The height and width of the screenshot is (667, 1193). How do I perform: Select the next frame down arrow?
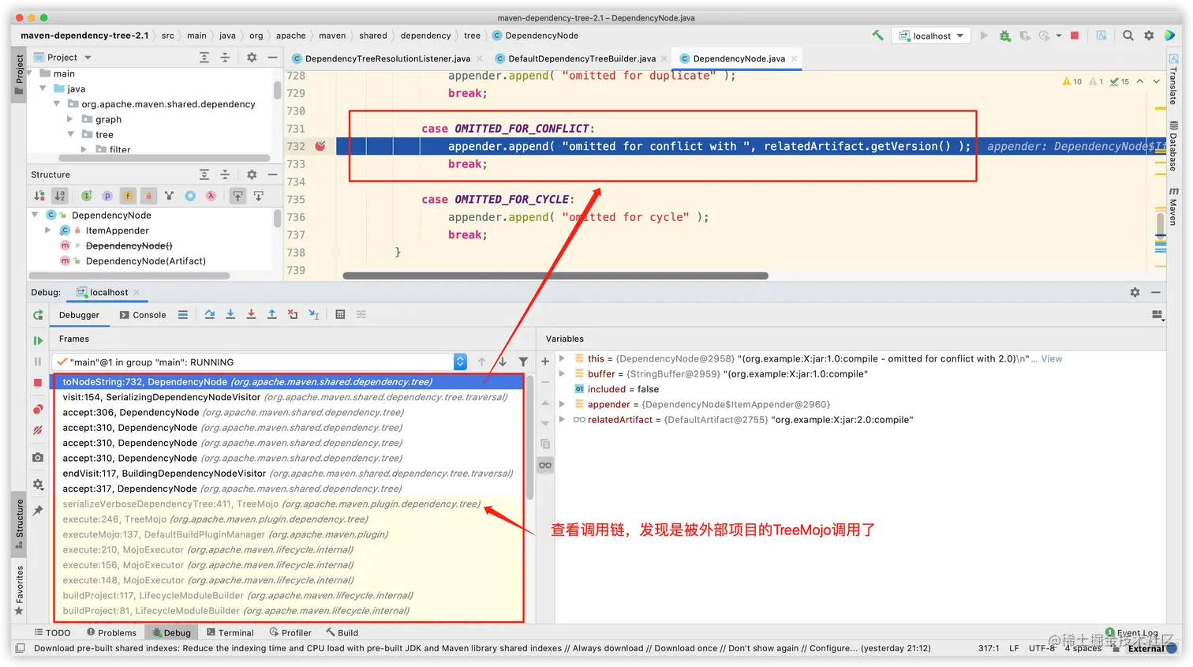[503, 362]
